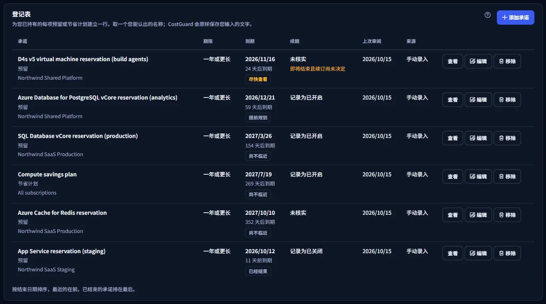Screen dimensions: 546x304
Task: Click the 续期 column header
Action: pyautogui.click(x=295, y=41)
